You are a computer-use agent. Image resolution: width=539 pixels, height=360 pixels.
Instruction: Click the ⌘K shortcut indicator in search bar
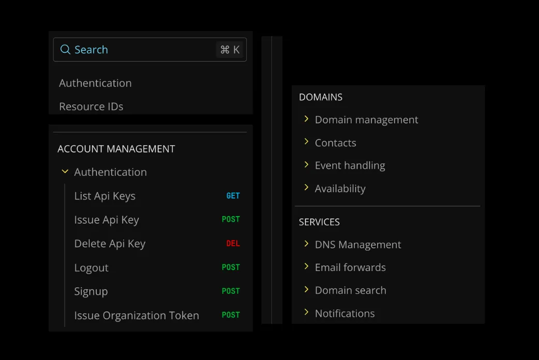point(230,50)
